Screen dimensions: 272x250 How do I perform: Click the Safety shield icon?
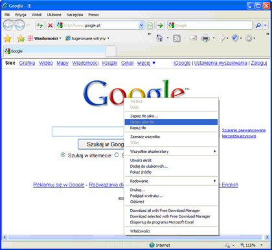(235, 38)
